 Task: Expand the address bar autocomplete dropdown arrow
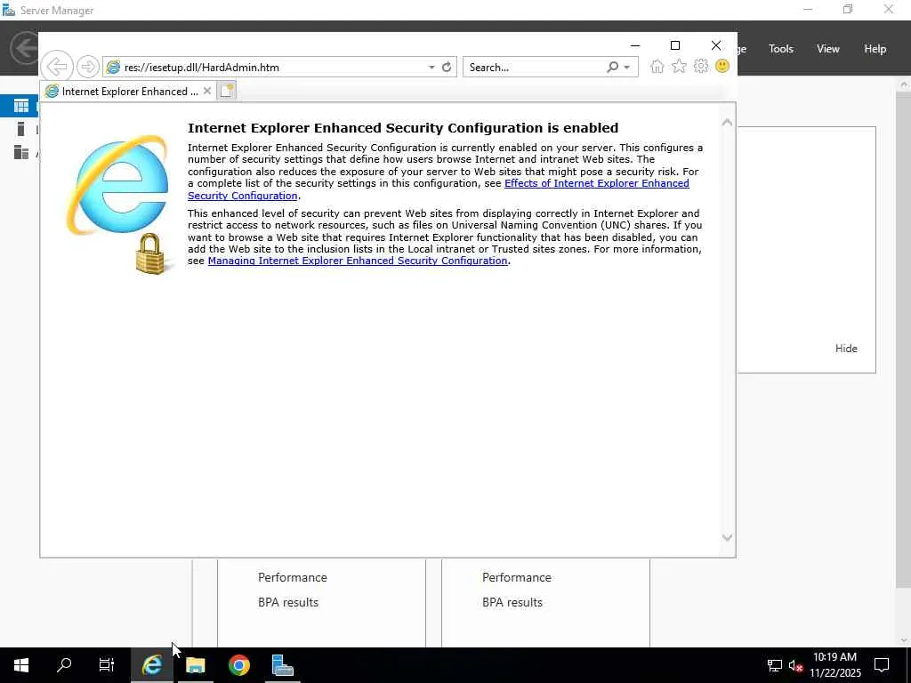click(431, 68)
